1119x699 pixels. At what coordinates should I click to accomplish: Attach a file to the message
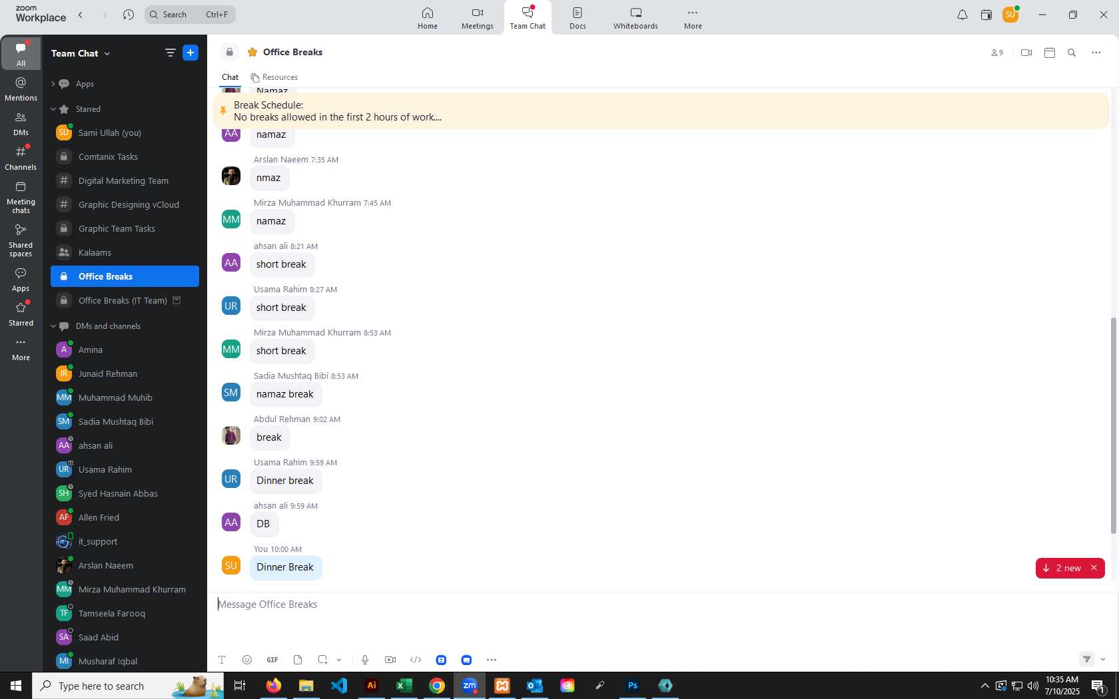298,660
